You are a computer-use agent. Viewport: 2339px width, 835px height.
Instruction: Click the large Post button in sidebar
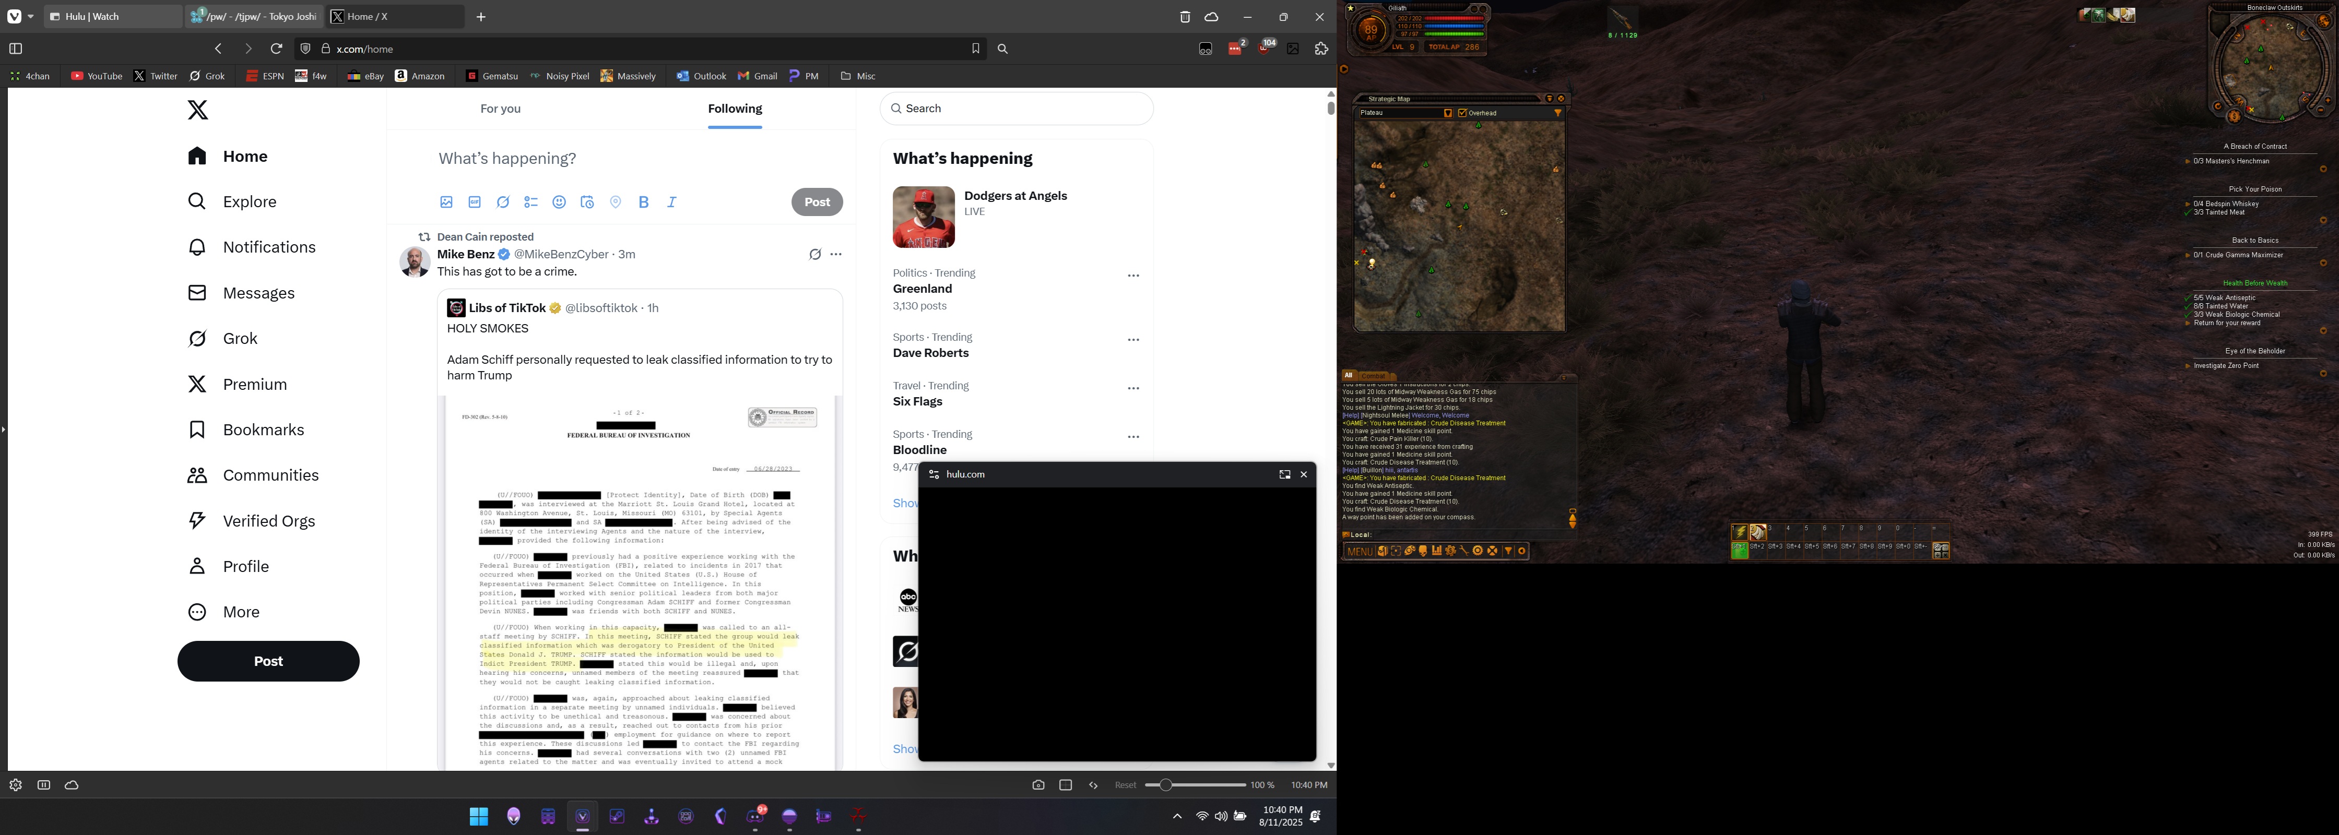click(x=268, y=661)
